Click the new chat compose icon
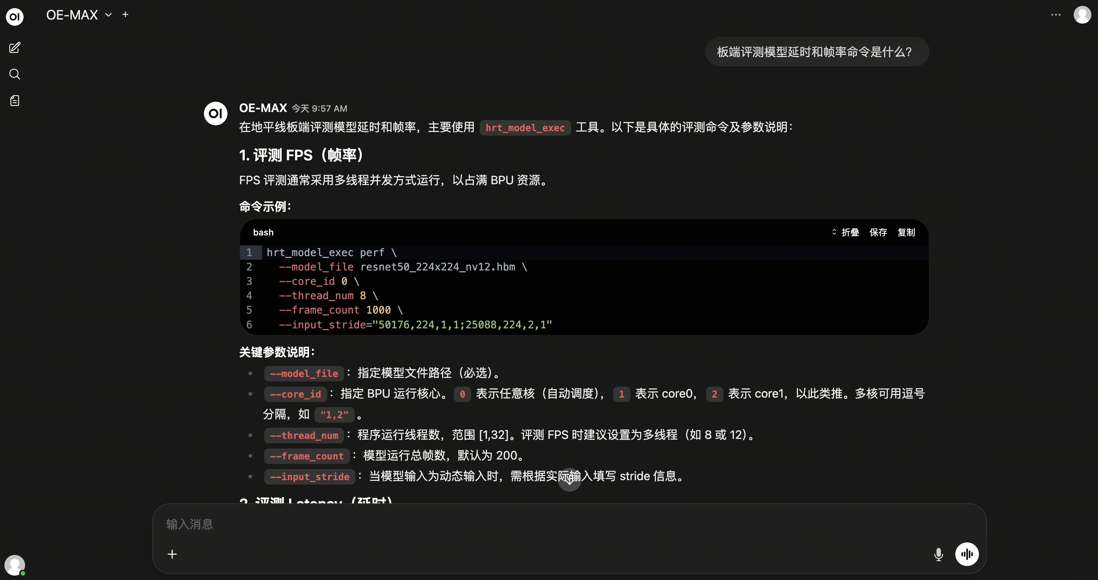This screenshot has height=580, width=1098. click(x=14, y=47)
